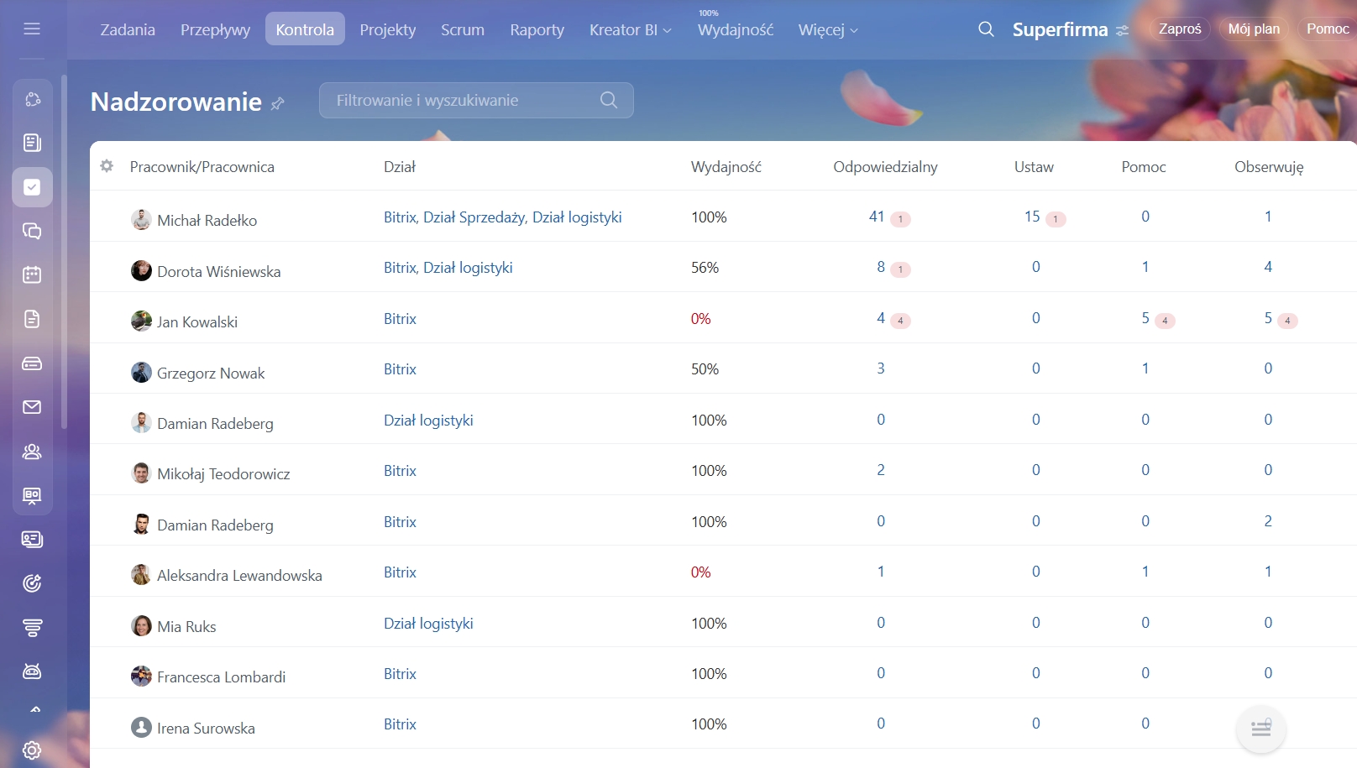Open the Raporty tab
This screenshot has width=1357, height=768.
pyautogui.click(x=537, y=29)
